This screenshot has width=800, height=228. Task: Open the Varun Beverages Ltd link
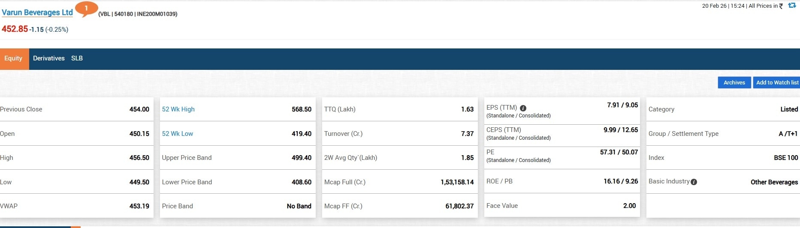click(x=37, y=12)
